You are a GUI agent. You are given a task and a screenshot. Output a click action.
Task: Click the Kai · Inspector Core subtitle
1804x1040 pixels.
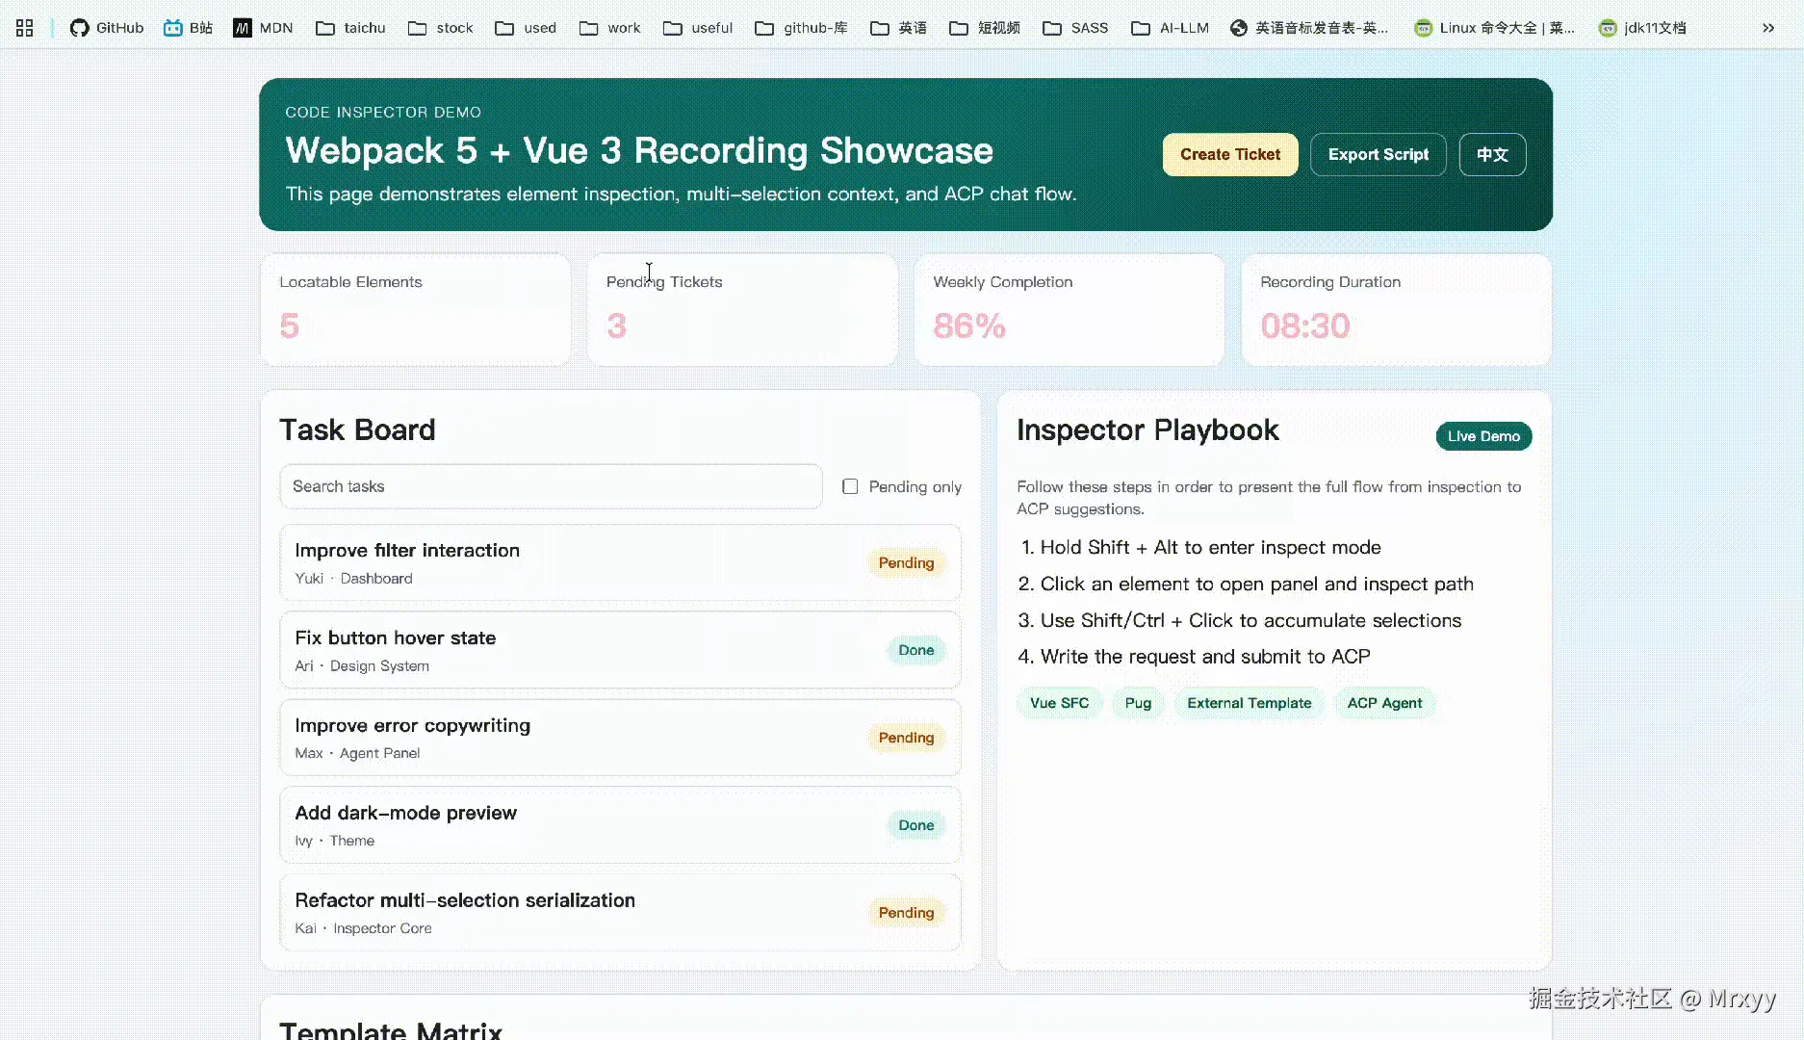click(x=363, y=928)
